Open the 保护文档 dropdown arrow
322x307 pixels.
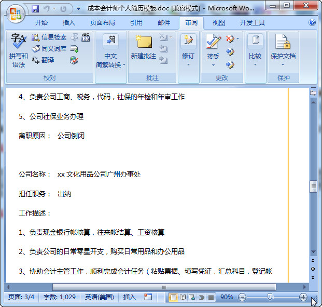(283, 64)
